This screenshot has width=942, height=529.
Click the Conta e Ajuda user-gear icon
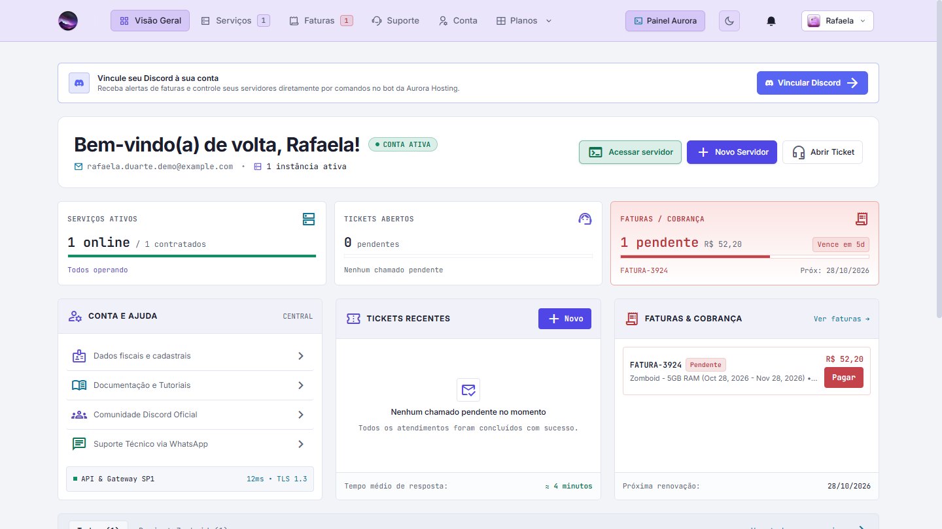75,316
